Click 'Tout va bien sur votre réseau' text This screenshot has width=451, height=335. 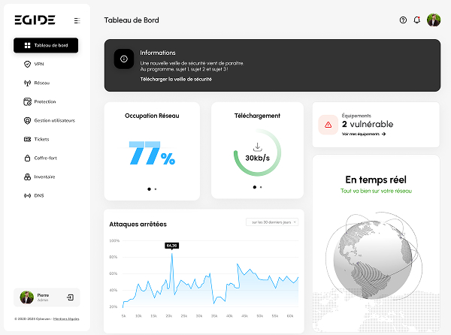pyautogui.click(x=376, y=191)
